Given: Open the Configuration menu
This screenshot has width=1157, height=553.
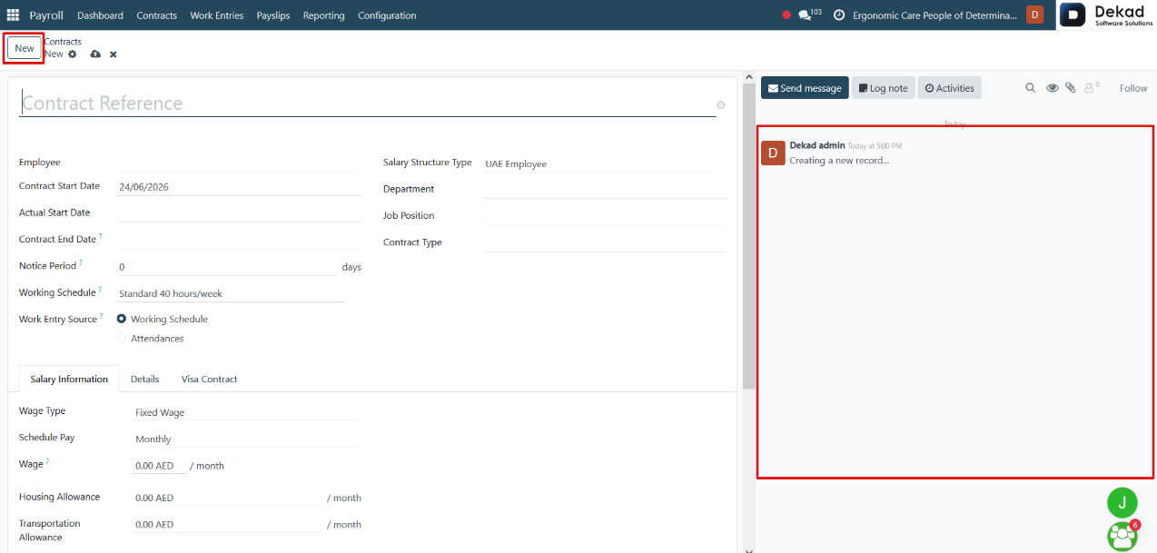Looking at the screenshot, I should (387, 15).
